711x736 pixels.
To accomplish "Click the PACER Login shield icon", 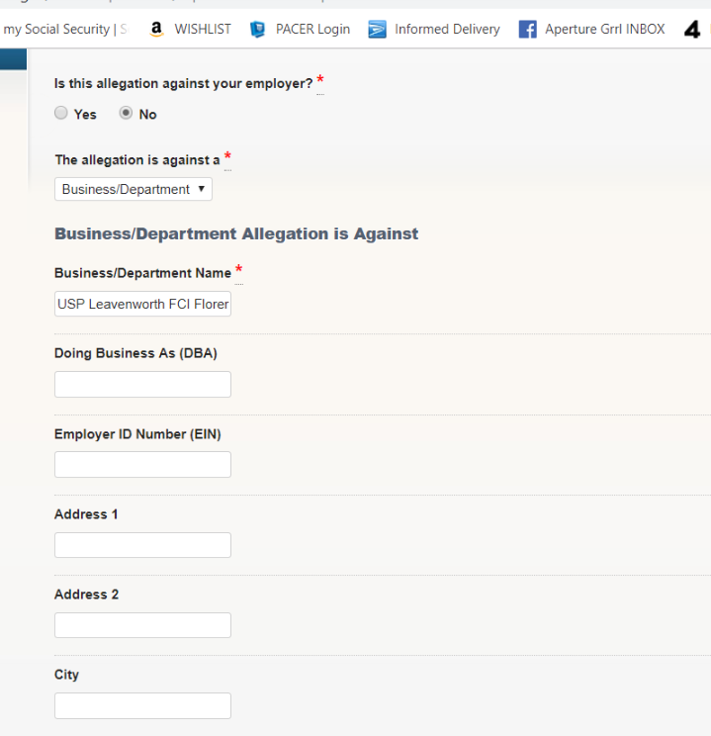I will click(257, 29).
